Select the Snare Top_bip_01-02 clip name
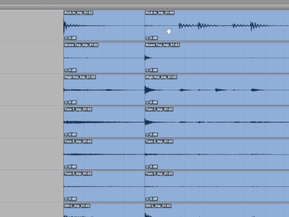This screenshot has height=217, width=289. coord(81,45)
